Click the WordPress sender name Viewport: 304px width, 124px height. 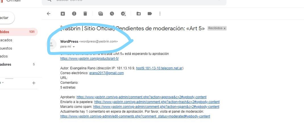(69, 42)
